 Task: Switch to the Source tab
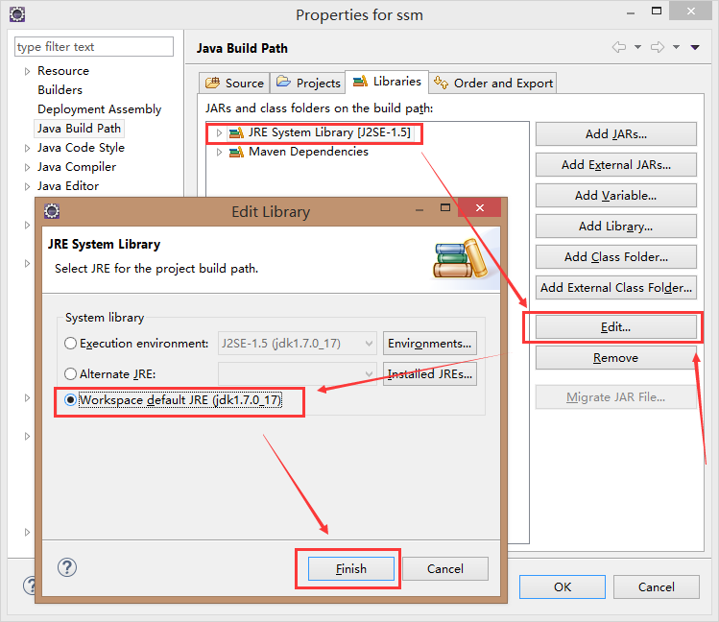tap(234, 83)
